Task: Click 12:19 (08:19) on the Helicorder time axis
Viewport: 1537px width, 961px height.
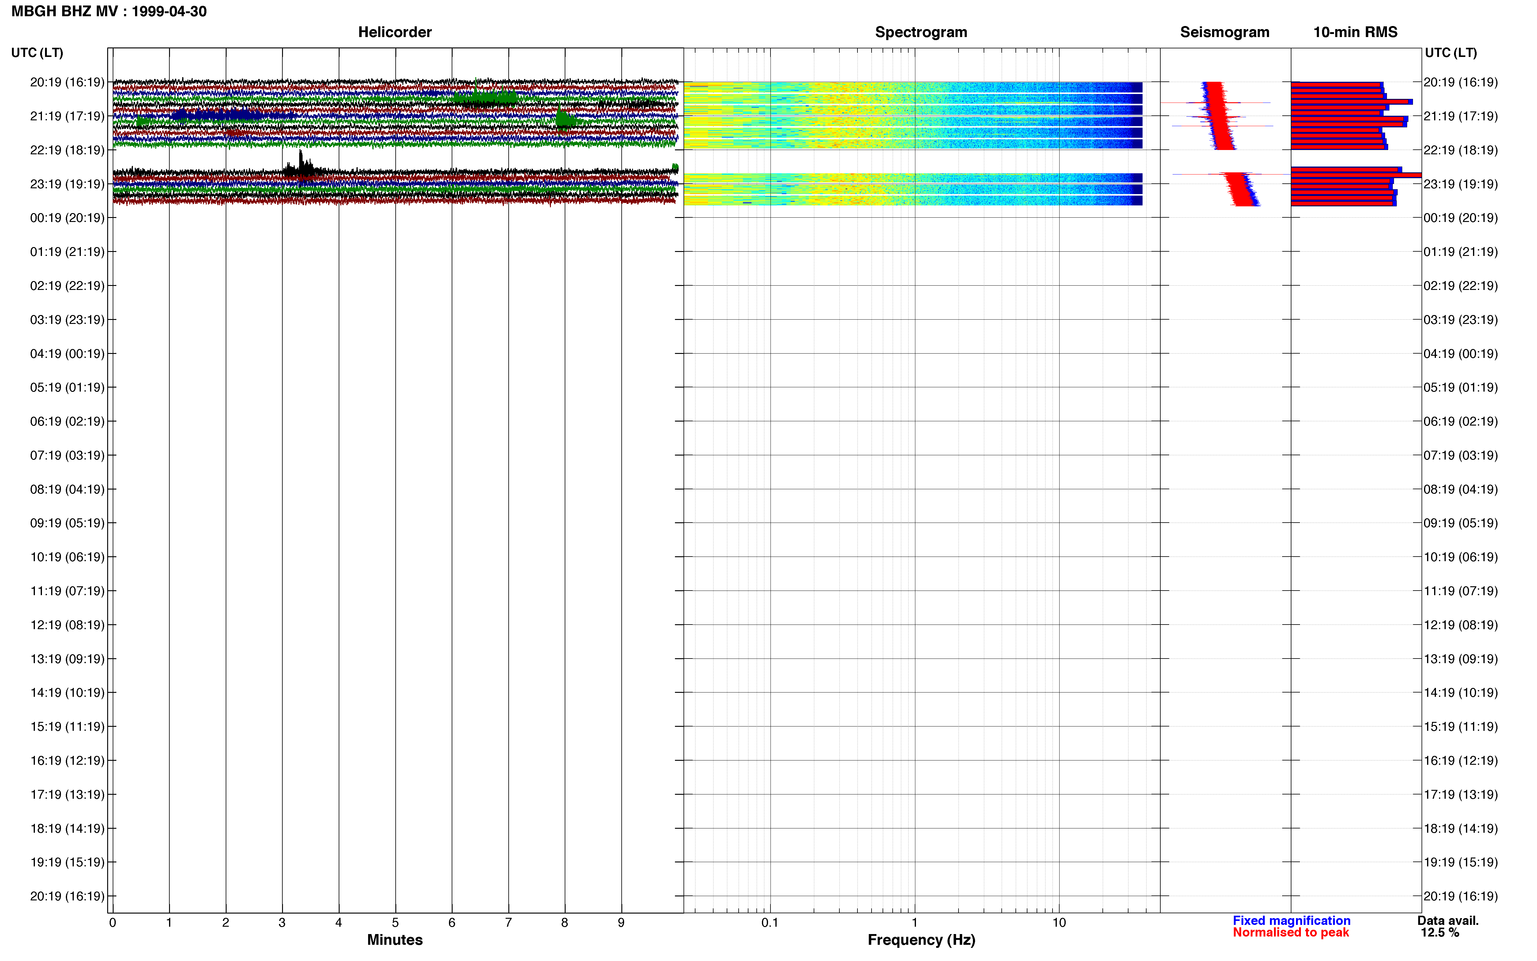Action: [67, 625]
